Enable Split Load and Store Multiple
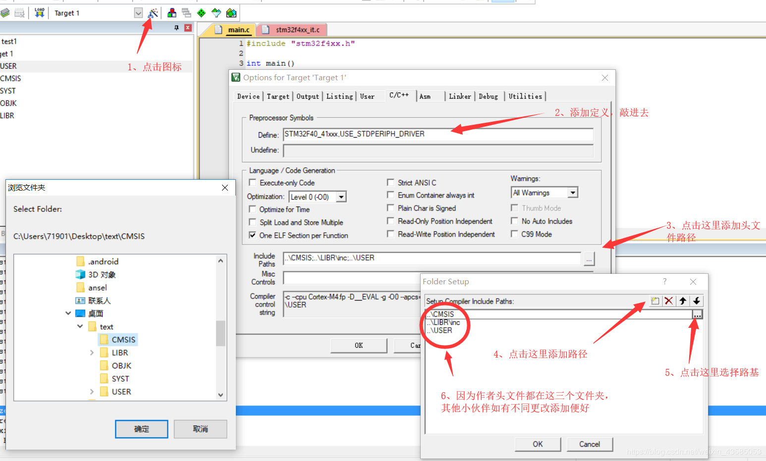 tap(252, 222)
